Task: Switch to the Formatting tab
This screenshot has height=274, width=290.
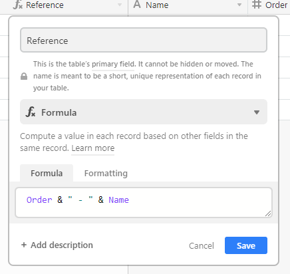Action: pyautogui.click(x=106, y=174)
